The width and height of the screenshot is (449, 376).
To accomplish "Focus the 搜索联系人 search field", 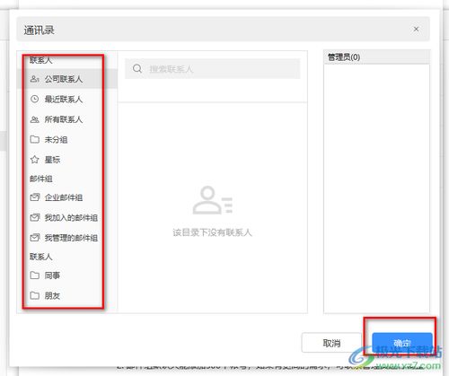I will tap(213, 69).
